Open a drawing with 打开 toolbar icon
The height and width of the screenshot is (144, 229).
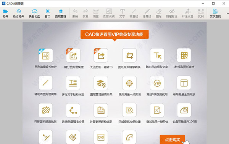coord(5,13)
